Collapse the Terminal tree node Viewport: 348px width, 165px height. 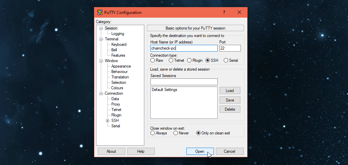(101, 39)
